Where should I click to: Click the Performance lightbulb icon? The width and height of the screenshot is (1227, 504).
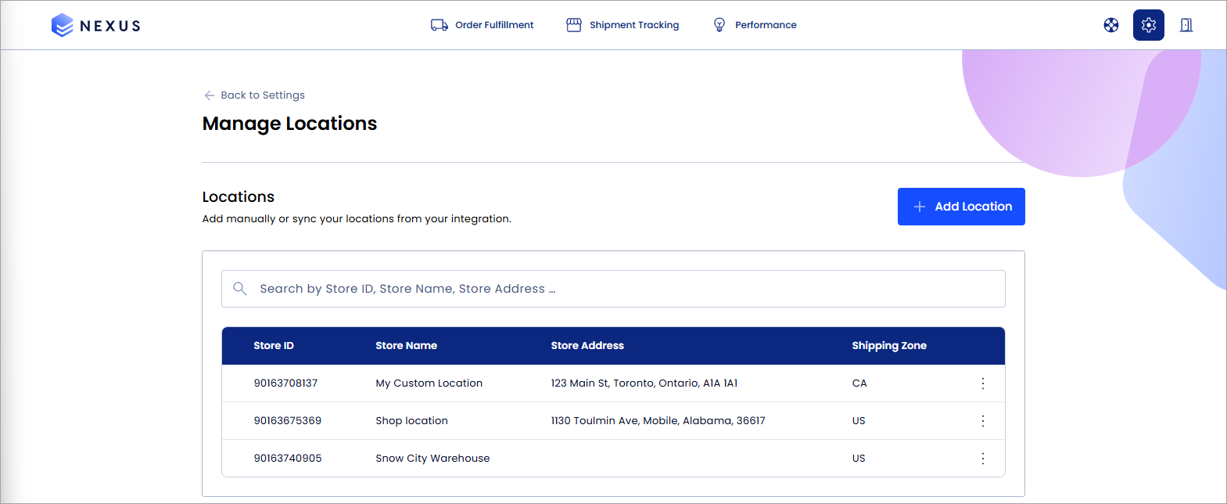[x=719, y=25]
